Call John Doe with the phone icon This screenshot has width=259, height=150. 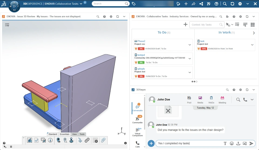(x=245, y=100)
